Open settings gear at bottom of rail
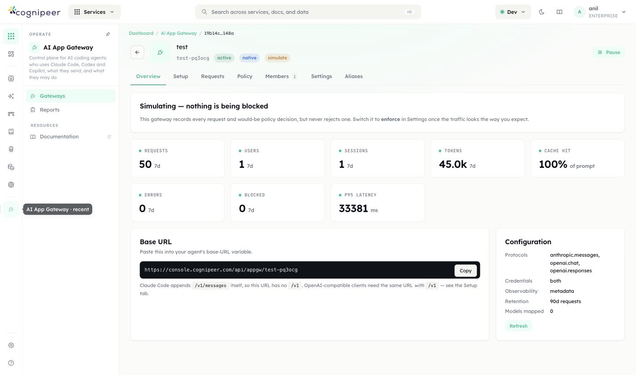The height and width of the screenshot is (375, 636). (11, 345)
